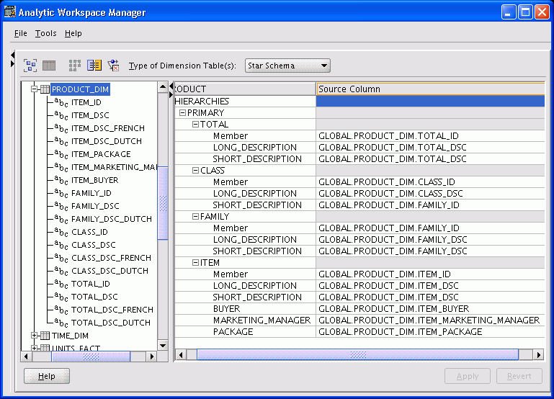Click the abc icon beside ITEM_ID
This screenshot has height=399, width=554.
61,102
